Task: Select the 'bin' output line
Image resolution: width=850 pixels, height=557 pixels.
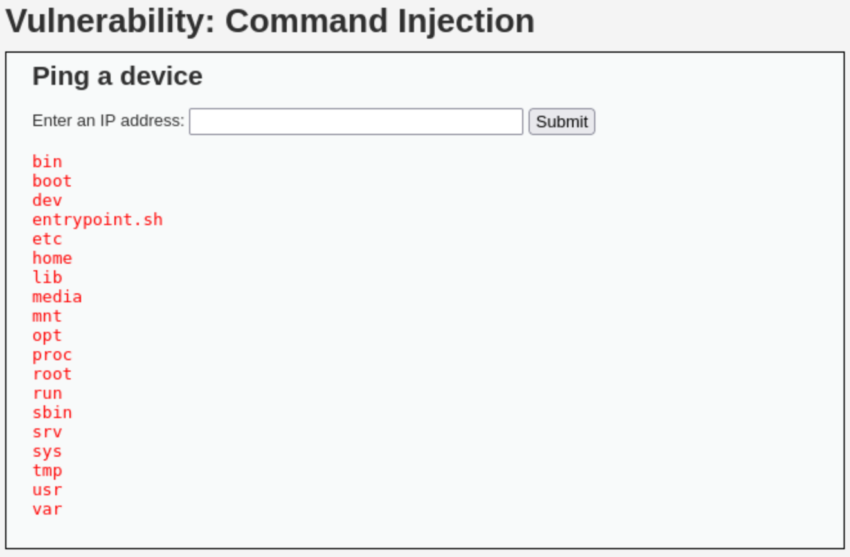Action: coord(47,161)
